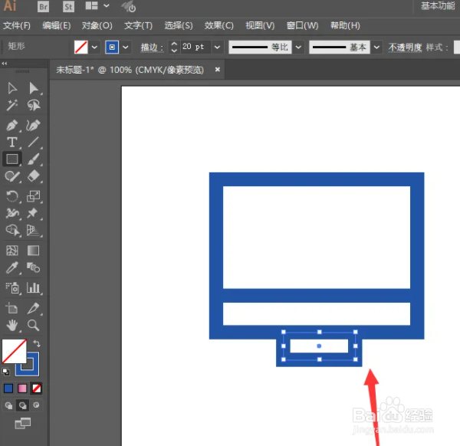Select the Symbol Sprayer tool
The height and width of the screenshot is (446, 460).
[x=12, y=287]
